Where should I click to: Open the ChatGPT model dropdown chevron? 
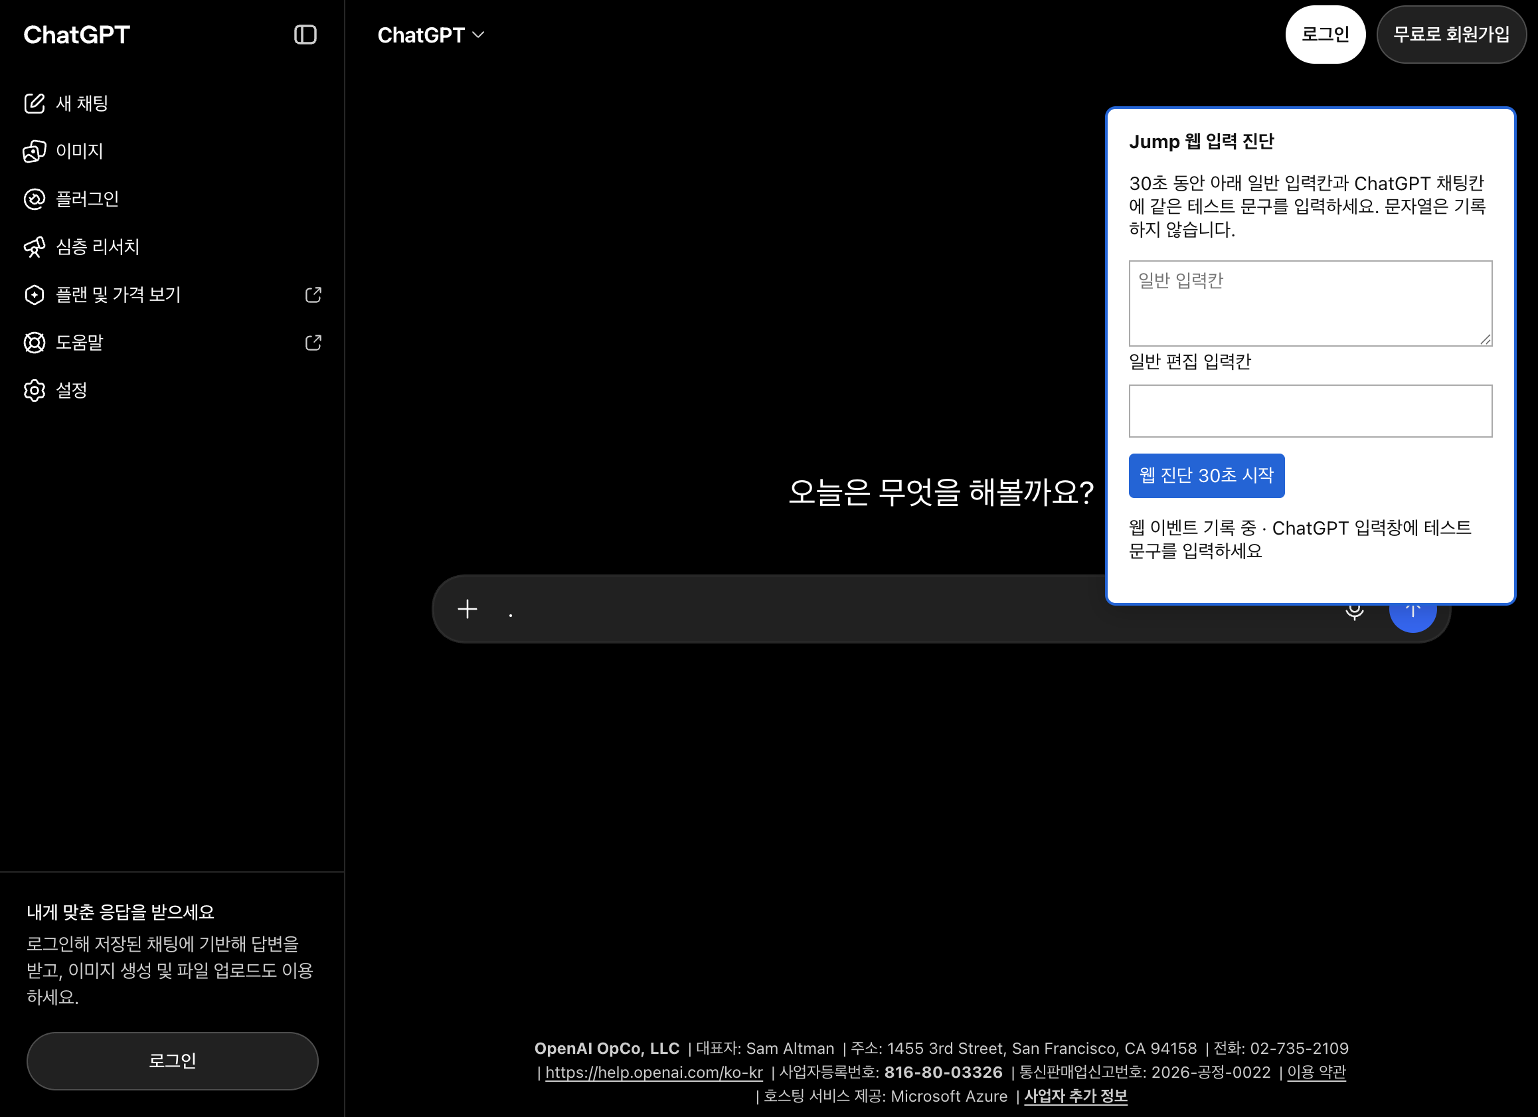(478, 35)
